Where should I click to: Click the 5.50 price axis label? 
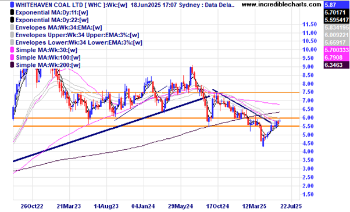click(x=310, y=126)
